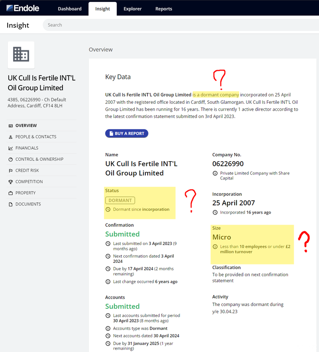The image size is (319, 352).
Task: Click clock icon beside Next accounts dated
Action: [108, 336]
